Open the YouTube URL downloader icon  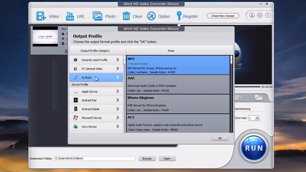(70, 16)
